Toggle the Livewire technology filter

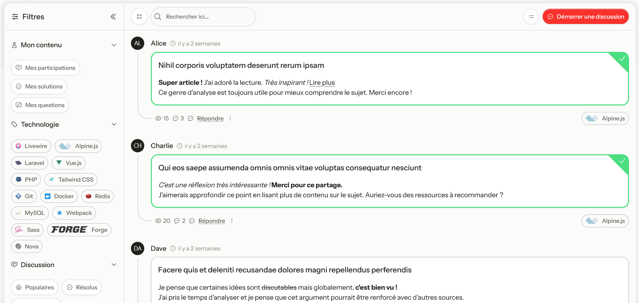tap(31, 146)
